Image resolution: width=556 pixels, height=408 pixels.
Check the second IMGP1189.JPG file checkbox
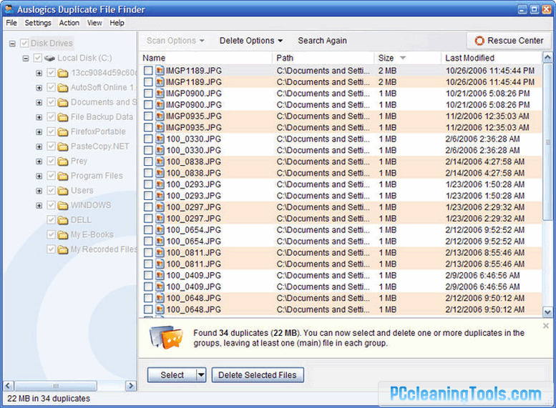(x=148, y=81)
